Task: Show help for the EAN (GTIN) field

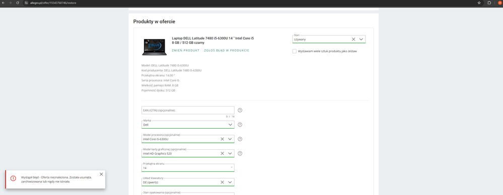Action: coord(240,110)
